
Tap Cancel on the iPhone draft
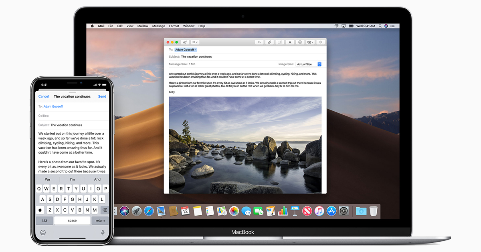coord(44,96)
